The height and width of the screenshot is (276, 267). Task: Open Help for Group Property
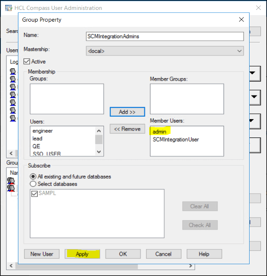[x=204, y=254]
